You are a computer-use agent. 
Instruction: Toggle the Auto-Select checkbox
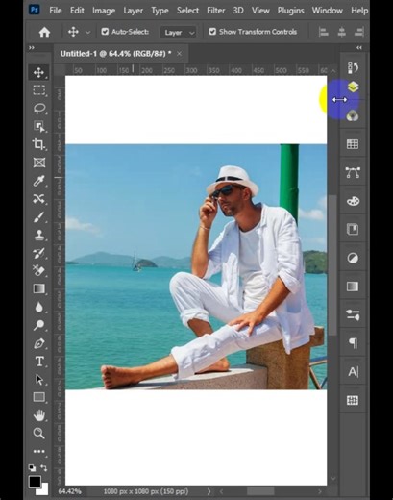(105, 32)
